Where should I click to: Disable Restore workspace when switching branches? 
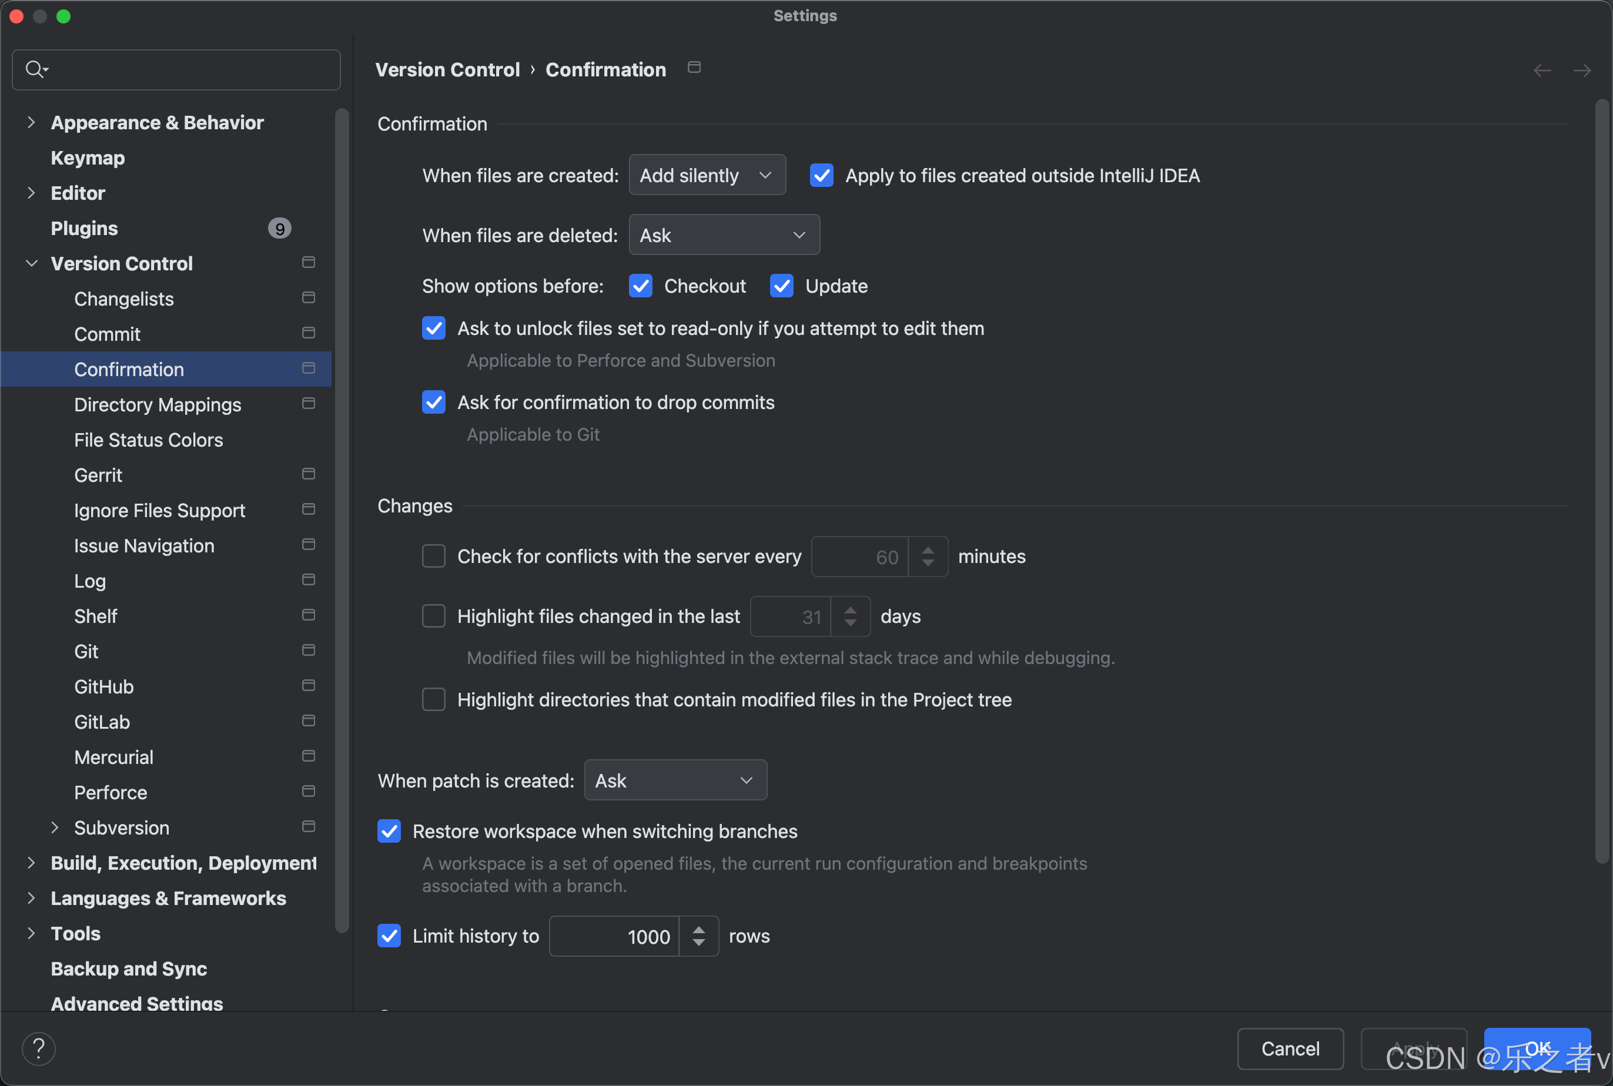point(389,831)
